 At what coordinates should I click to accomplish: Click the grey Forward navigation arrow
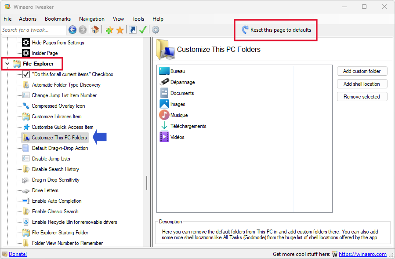coord(82,30)
